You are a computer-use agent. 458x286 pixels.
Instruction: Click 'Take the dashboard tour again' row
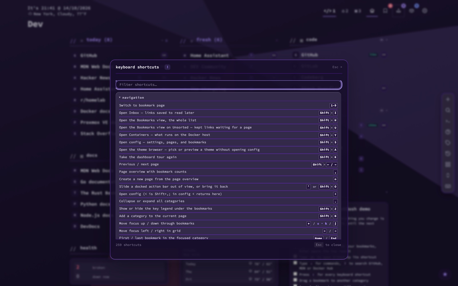coord(228,157)
